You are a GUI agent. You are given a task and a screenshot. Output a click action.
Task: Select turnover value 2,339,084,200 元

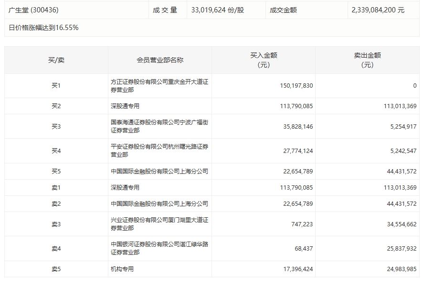coord(378,10)
